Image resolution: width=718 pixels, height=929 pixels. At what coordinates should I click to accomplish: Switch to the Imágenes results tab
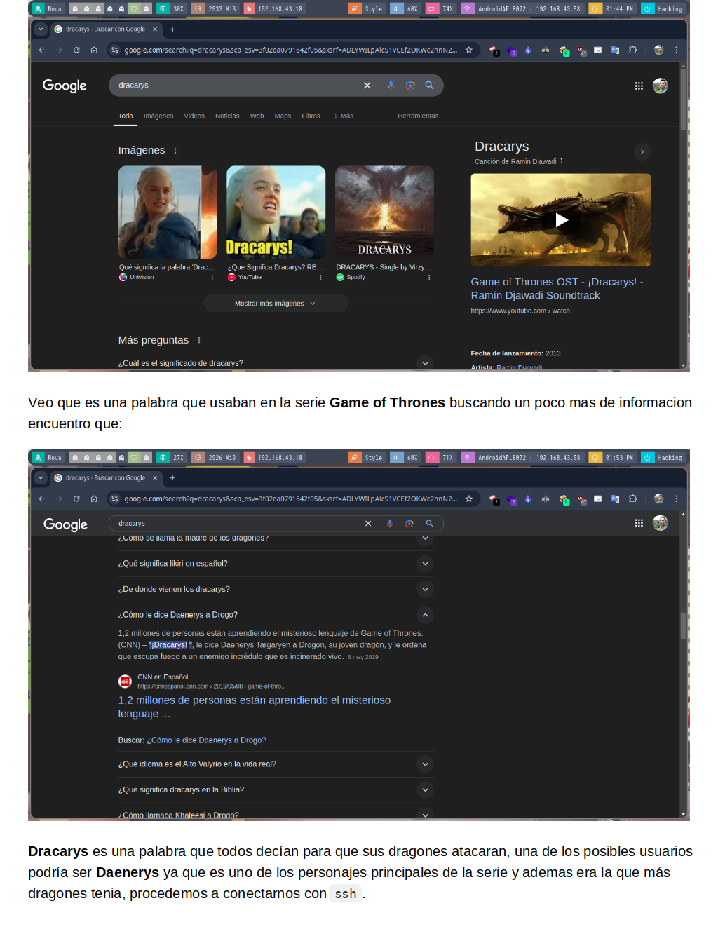point(158,116)
